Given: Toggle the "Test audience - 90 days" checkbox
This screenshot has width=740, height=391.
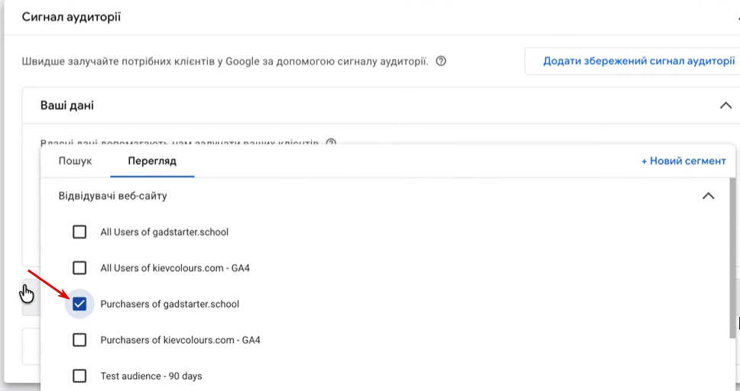Looking at the screenshot, I should coord(80,376).
